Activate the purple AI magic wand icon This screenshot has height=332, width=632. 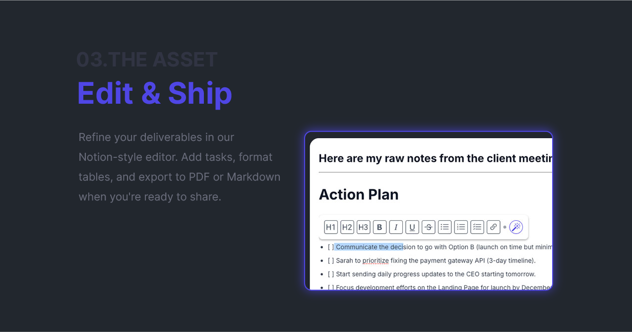(x=516, y=227)
